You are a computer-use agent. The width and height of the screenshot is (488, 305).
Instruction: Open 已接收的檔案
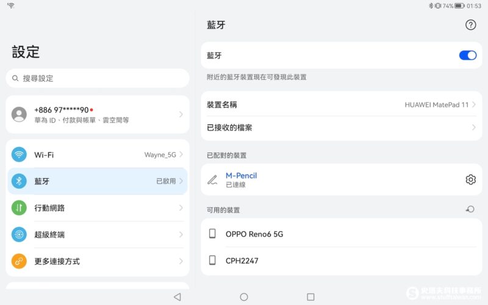coord(342,127)
